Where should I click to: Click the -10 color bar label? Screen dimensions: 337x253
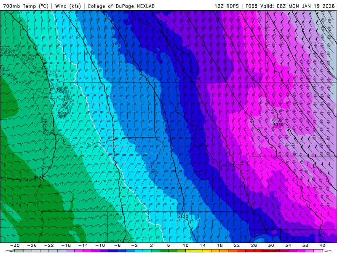pyautogui.click(x=100, y=245)
